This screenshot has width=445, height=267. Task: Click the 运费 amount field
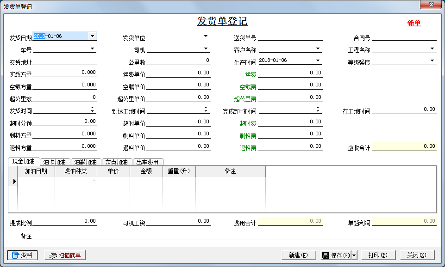coord(290,73)
